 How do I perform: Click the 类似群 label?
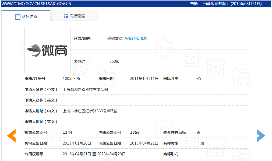[x=79, y=61]
